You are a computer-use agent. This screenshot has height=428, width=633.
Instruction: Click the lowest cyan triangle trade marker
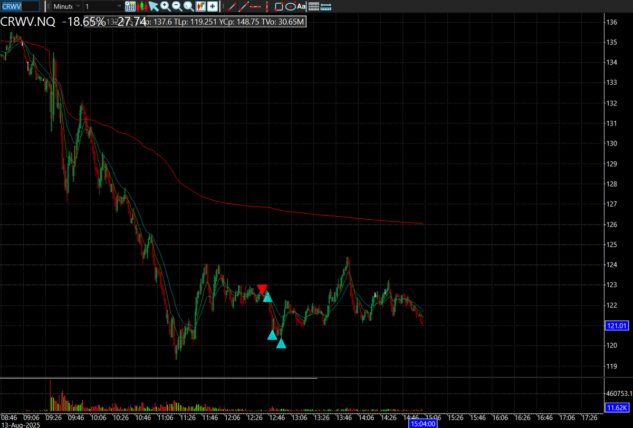pyautogui.click(x=281, y=344)
